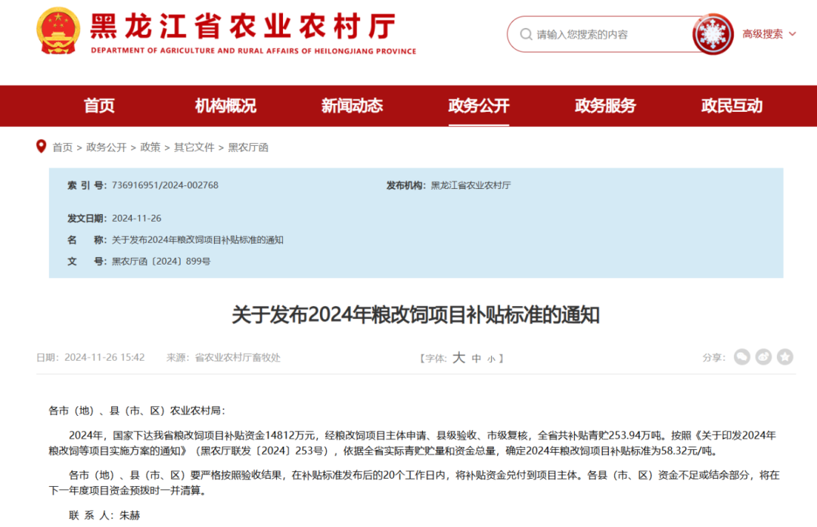Click the site title 黑龙江省农业农村厅
This screenshot has height=527, width=817.
[244, 26]
